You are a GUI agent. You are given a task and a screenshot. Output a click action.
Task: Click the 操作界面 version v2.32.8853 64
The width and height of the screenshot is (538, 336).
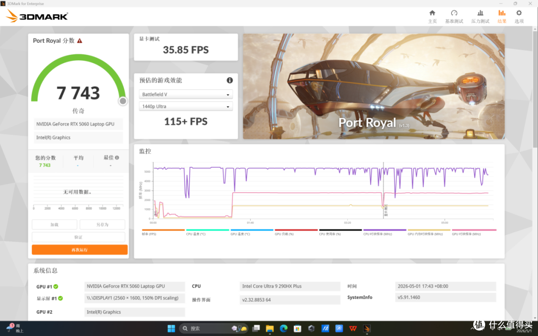coord(290,300)
